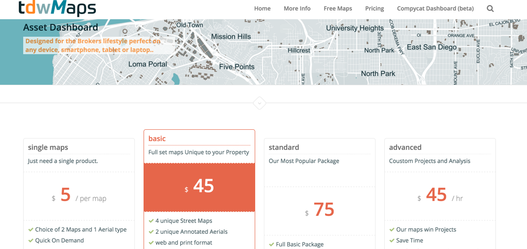Select the standard plan heading
527x249 pixels.
(x=284, y=147)
